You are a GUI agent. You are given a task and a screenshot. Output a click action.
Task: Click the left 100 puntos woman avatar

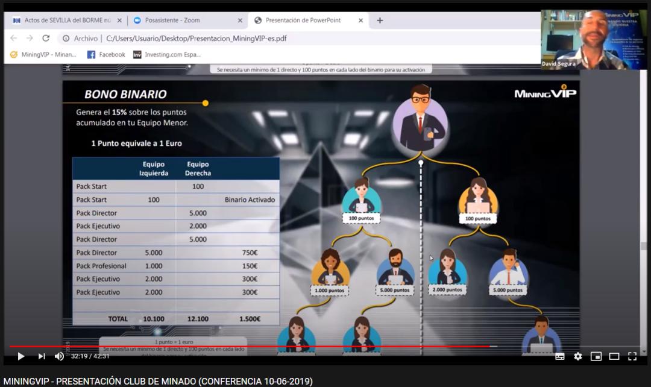pyautogui.click(x=361, y=195)
